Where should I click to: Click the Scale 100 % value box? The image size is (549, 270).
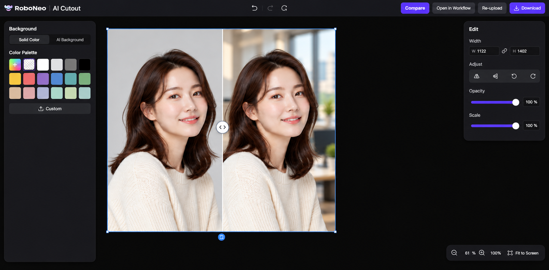[x=531, y=125]
